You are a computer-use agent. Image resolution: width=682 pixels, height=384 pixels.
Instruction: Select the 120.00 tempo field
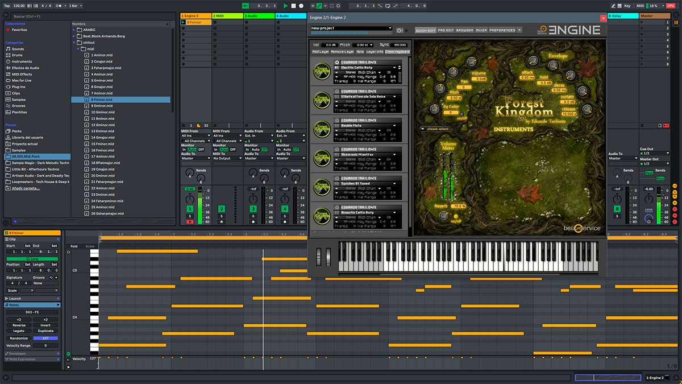pos(19,6)
